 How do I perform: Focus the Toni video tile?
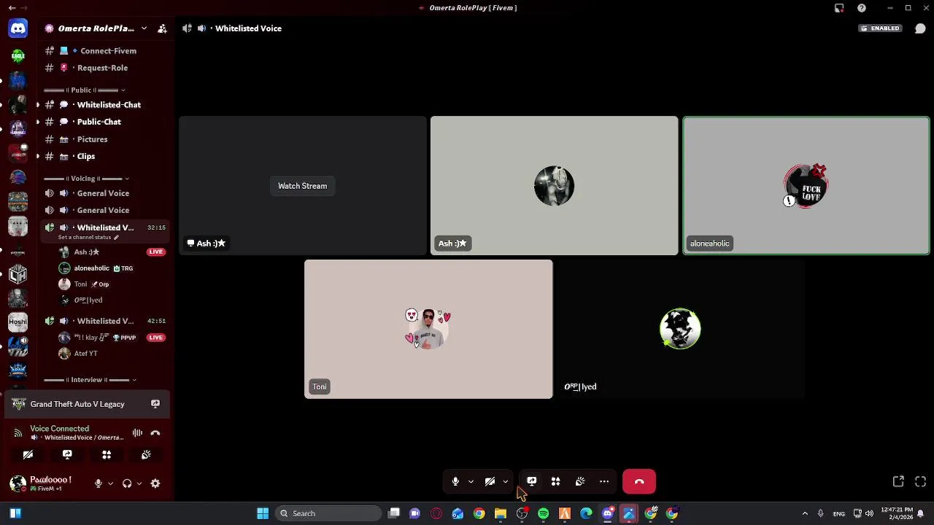pyautogui.click(x=428, y=329)
